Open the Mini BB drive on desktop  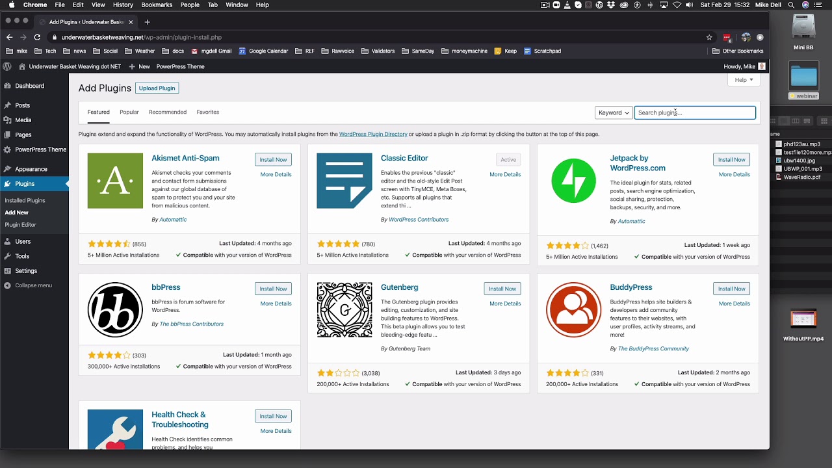tap(803, 32)
